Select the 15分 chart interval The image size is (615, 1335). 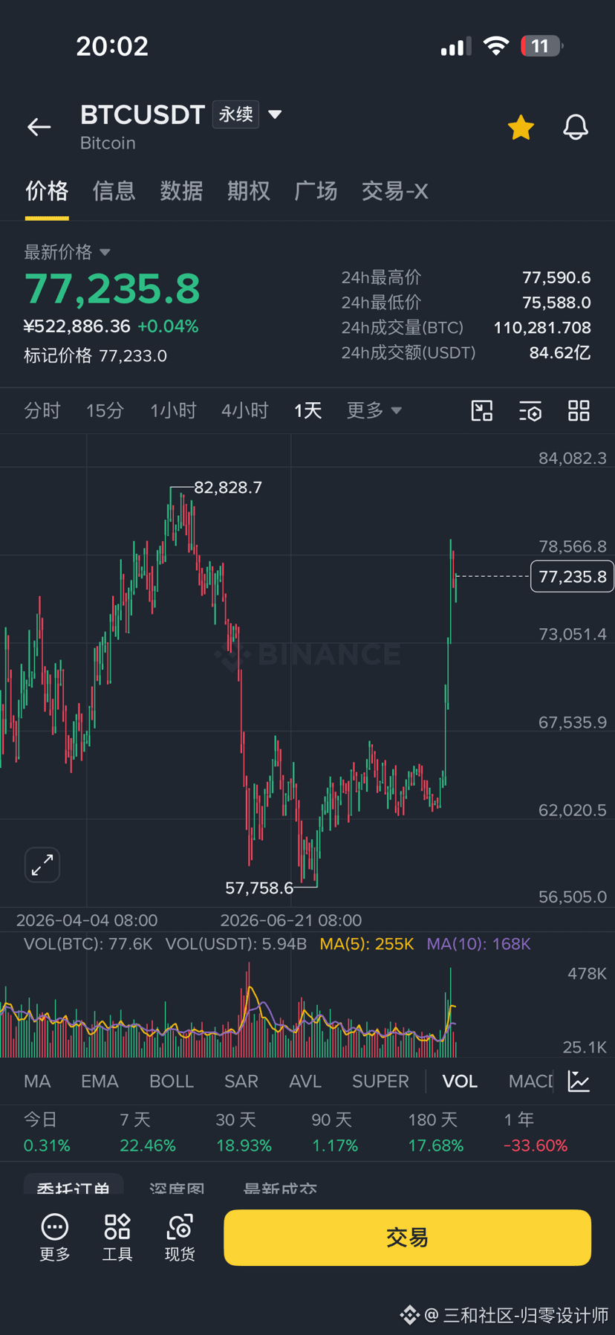click(x=105, y=410)
